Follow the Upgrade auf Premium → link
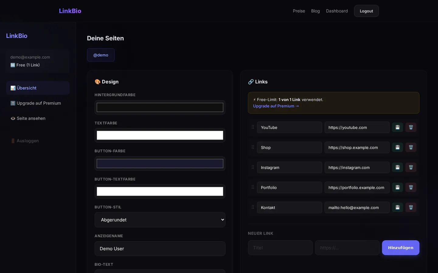Viewport: 438px width, 273px height. coord(276,106)
